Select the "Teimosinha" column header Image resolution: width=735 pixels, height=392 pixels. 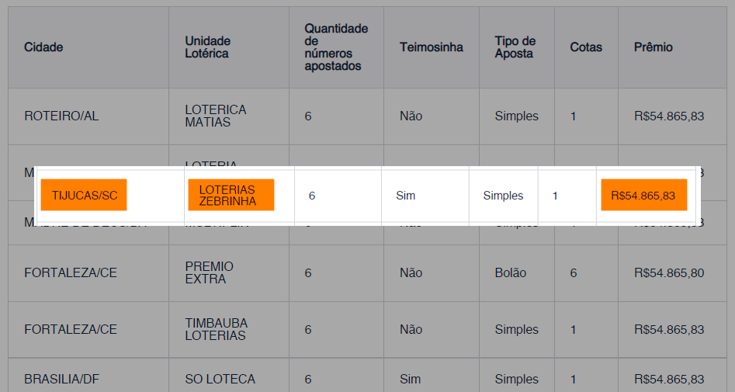pos(431,47)
